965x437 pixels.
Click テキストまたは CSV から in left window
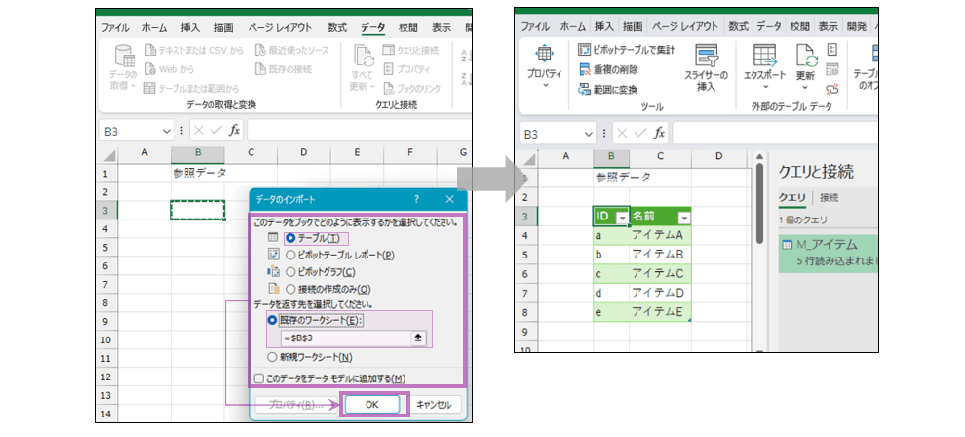[194, 51]
